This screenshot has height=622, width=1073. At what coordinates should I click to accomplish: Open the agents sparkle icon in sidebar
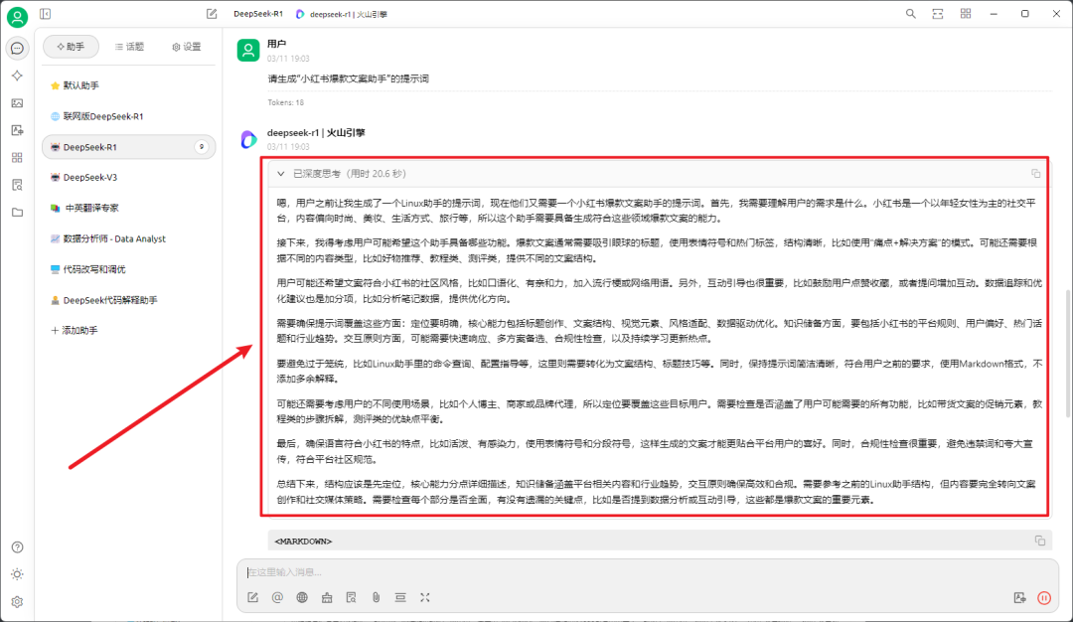pos(17,76)
